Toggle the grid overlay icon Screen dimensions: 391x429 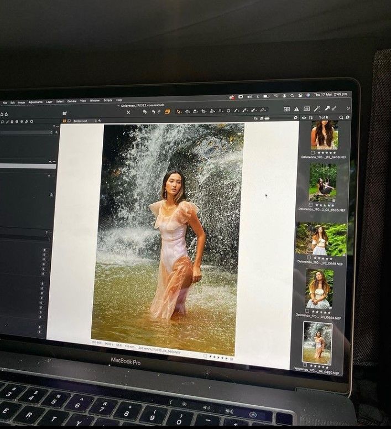point(306,109)
